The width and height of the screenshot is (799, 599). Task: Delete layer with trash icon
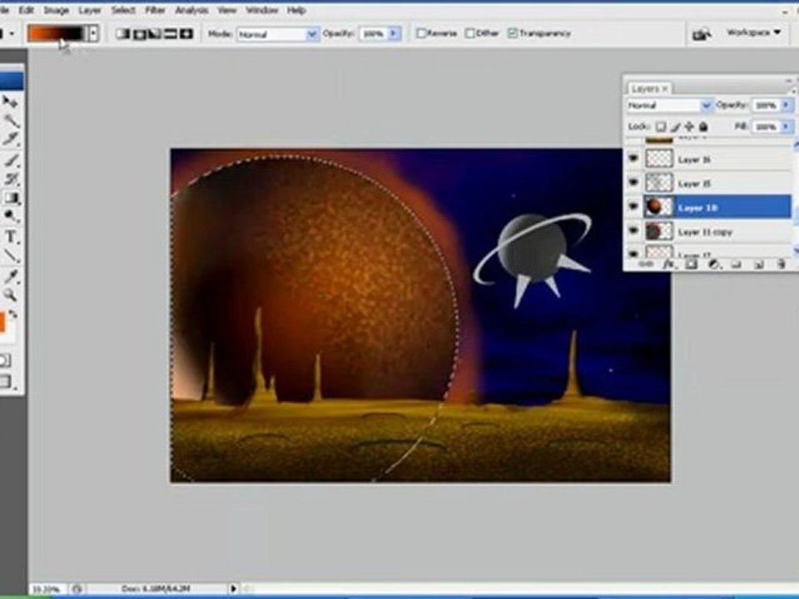tap(781, 265)
